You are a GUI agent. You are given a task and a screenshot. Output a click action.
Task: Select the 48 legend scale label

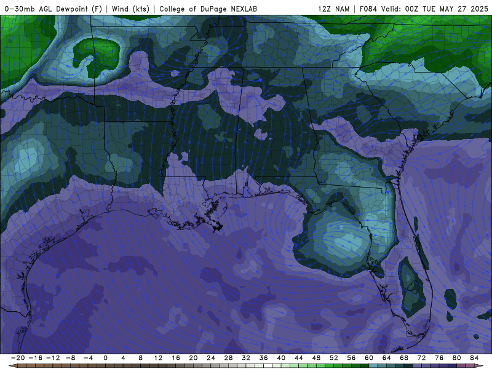(316, 358)
